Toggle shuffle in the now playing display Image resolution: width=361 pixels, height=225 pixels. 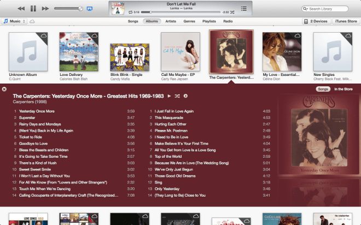tap(232, 11)
